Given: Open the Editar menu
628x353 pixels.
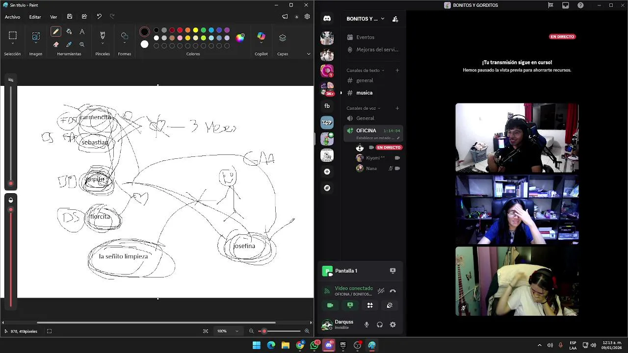Looking at the screenshot, I should tap(35, 17).
